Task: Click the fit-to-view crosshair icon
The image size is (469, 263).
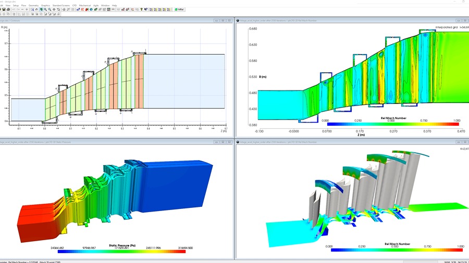Action: 54,9
